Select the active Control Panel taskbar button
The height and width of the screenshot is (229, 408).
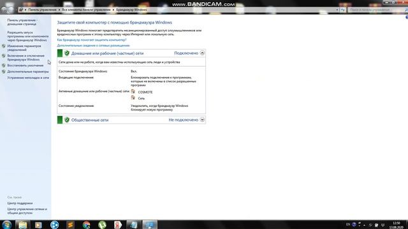150,225
